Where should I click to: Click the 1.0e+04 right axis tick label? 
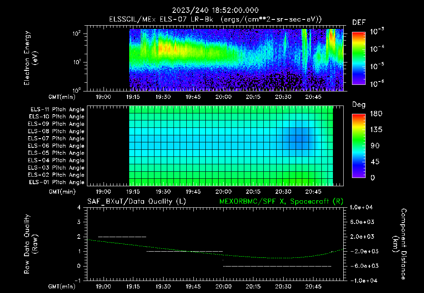361,207
